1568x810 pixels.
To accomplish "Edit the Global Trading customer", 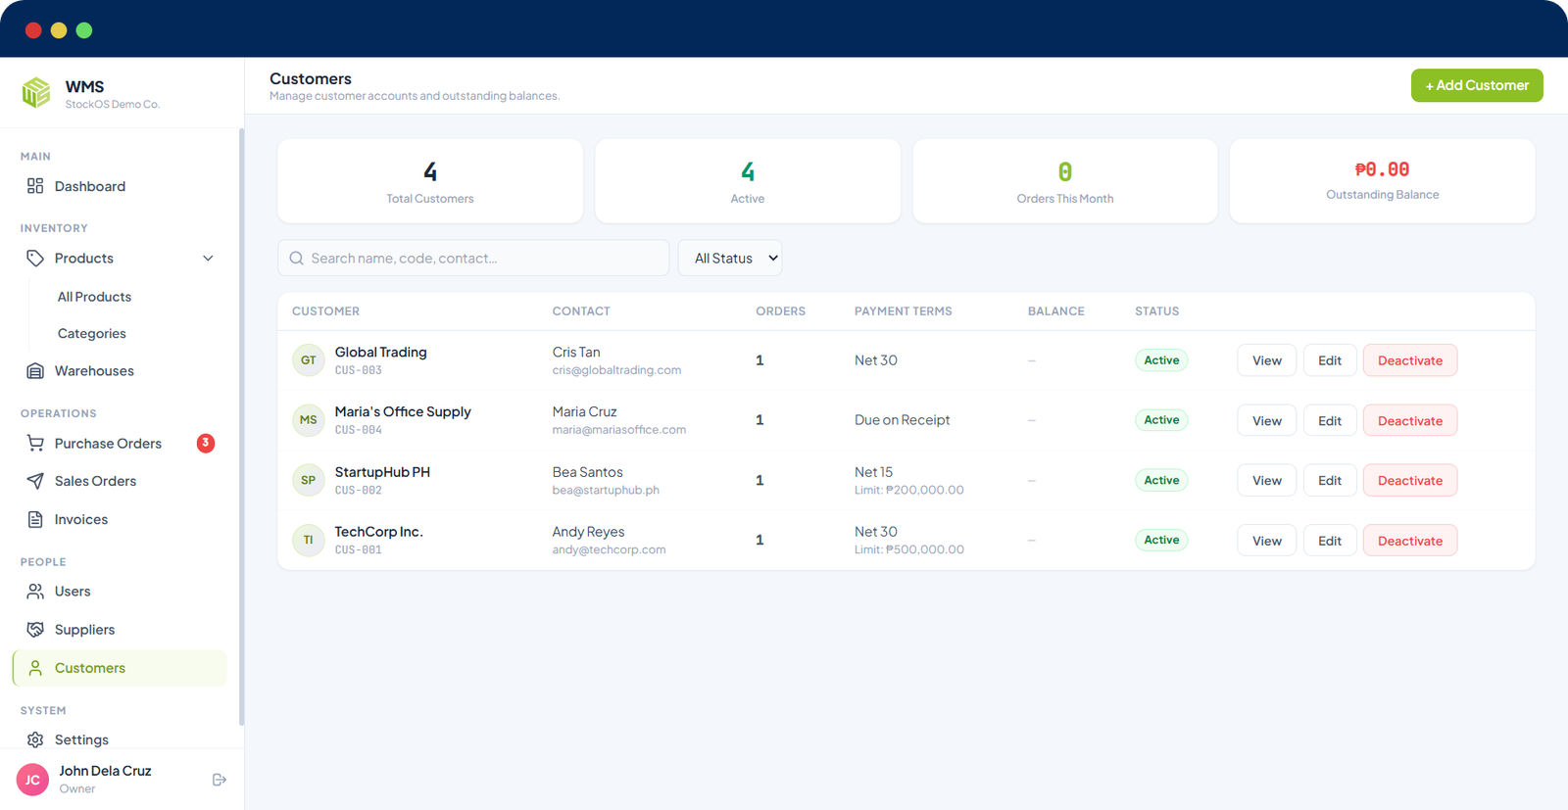I will (1330, 360).
